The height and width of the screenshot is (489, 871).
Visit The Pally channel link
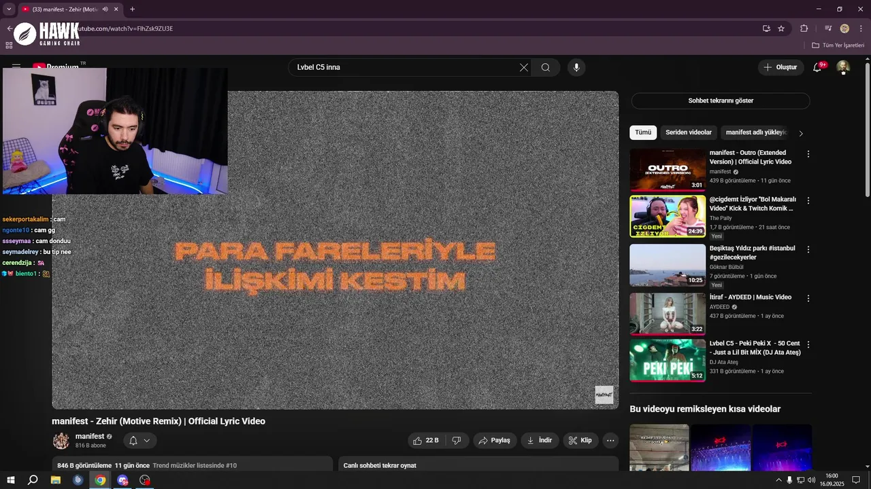(x=721, y=218)
